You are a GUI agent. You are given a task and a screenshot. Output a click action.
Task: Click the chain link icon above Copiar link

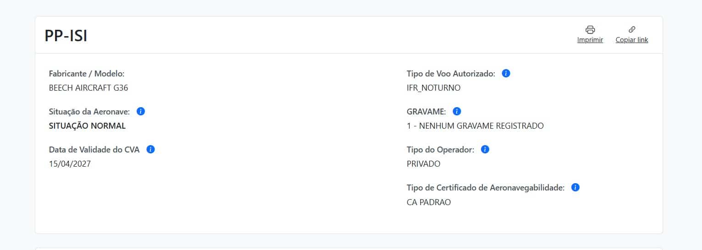[632, 30]
